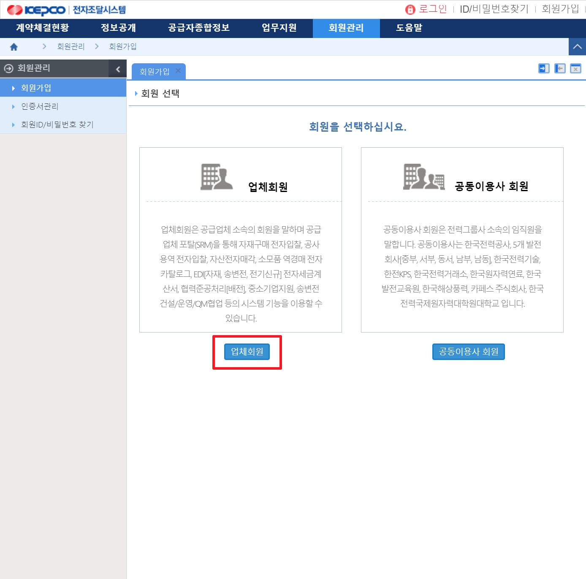
Task: Click the lock icon beside 로그인
Action: click(x=410, y=9)
